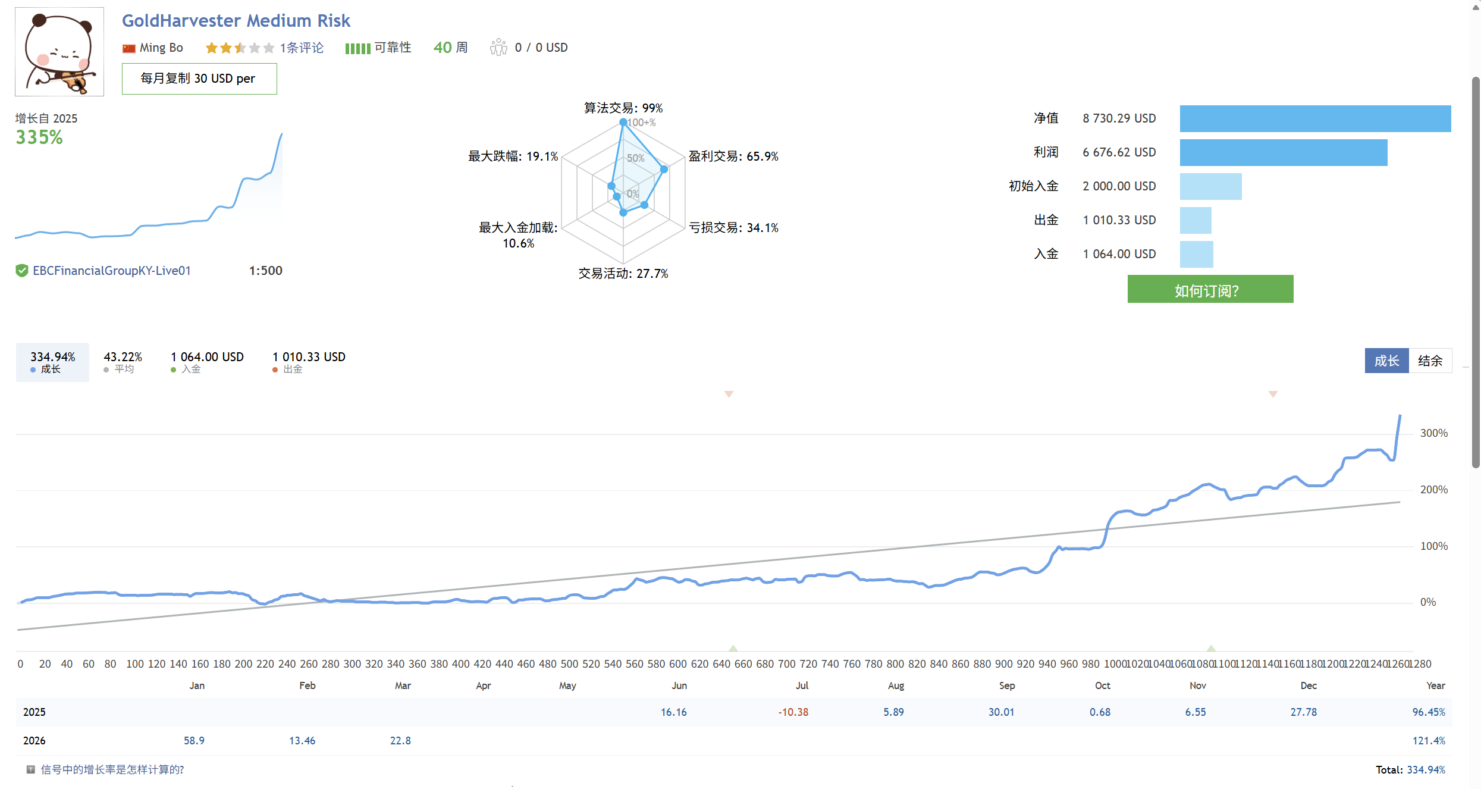1481x789 pixels.
Task: Click the subscribers people icon
Action: (x=498, y=48)
